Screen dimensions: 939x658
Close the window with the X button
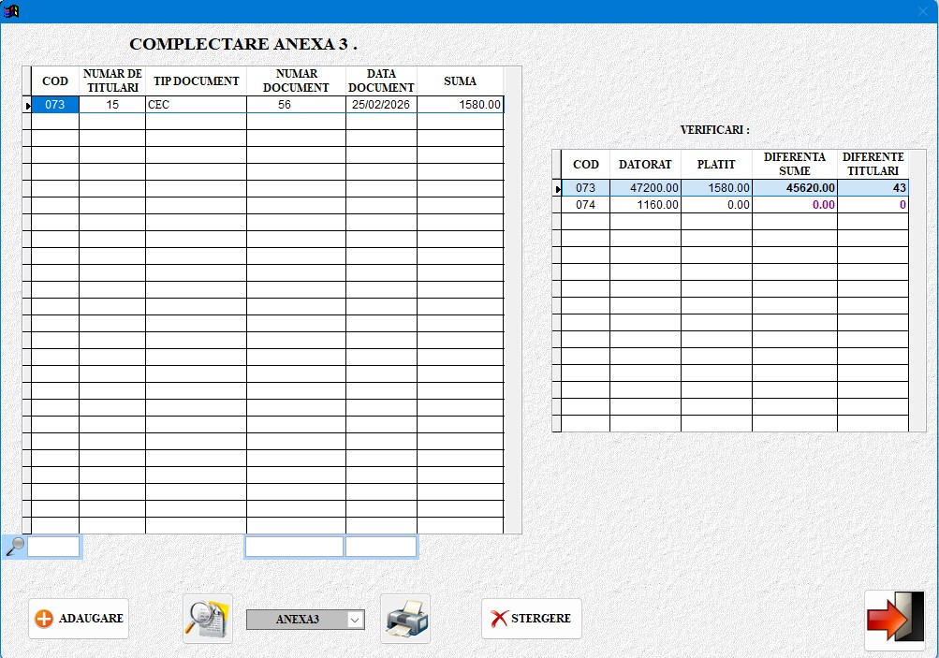click(922, 11)
